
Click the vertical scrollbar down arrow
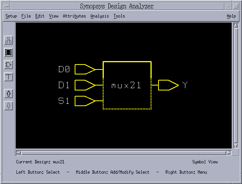(x=236, y=145)
